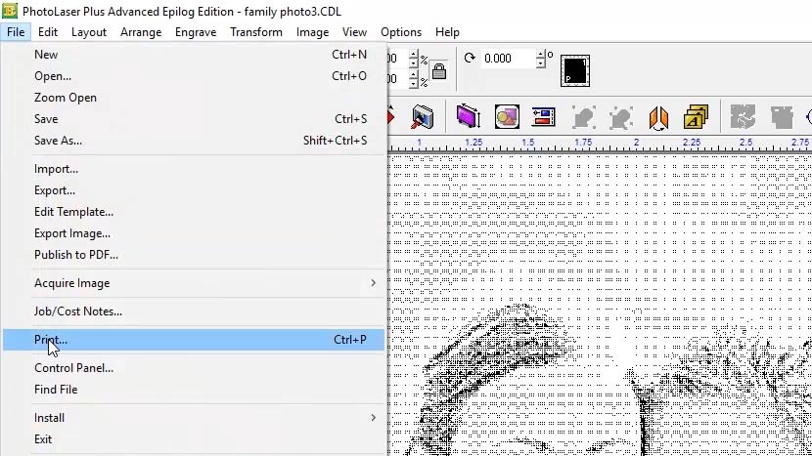Viewport: 812px width, 456px height.
Task: Click the rotation angle input field
Action: (x=506, y=59)
